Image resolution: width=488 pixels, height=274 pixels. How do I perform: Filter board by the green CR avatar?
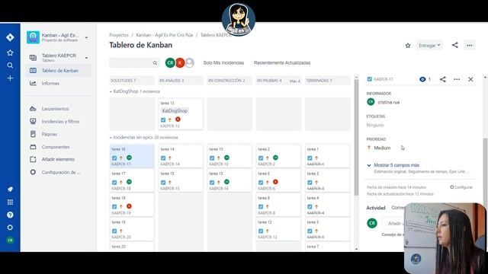(170, 62)
